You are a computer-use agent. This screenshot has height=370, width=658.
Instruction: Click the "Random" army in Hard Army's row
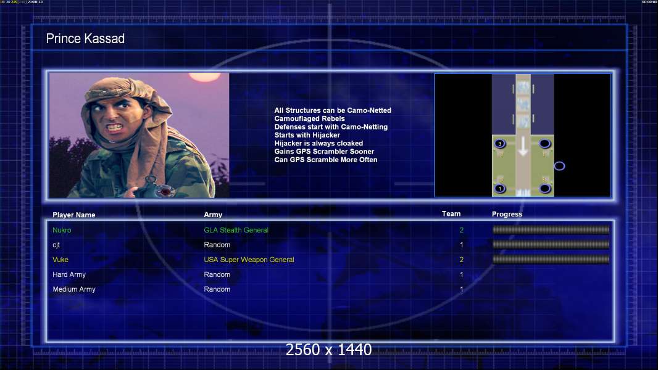pos(217,274)
